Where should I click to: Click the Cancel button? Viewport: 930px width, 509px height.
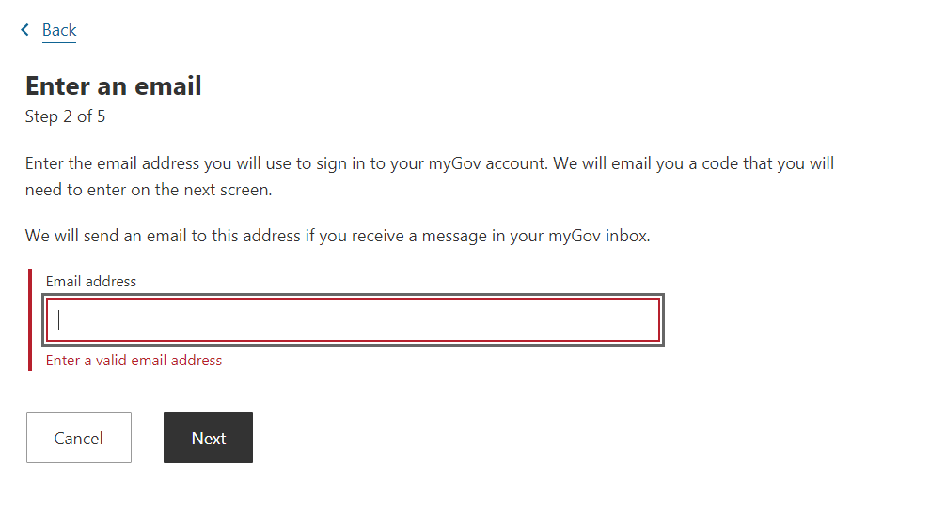[79, 438]
